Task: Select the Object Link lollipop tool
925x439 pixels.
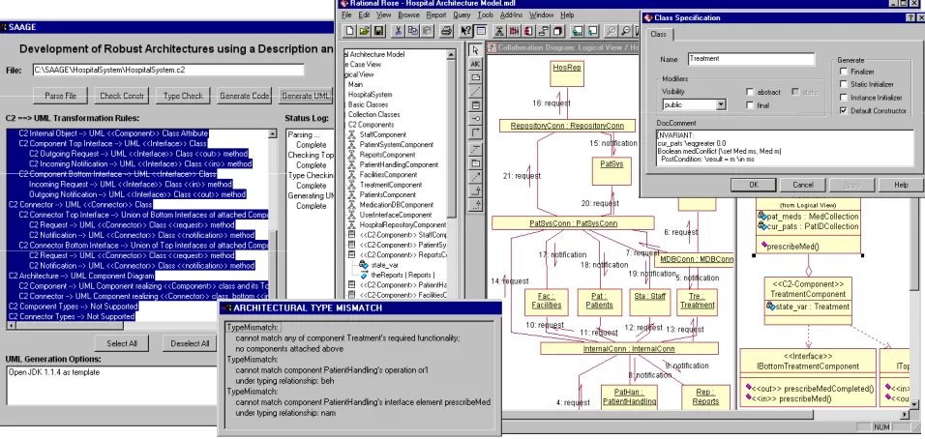Action: 475,119
